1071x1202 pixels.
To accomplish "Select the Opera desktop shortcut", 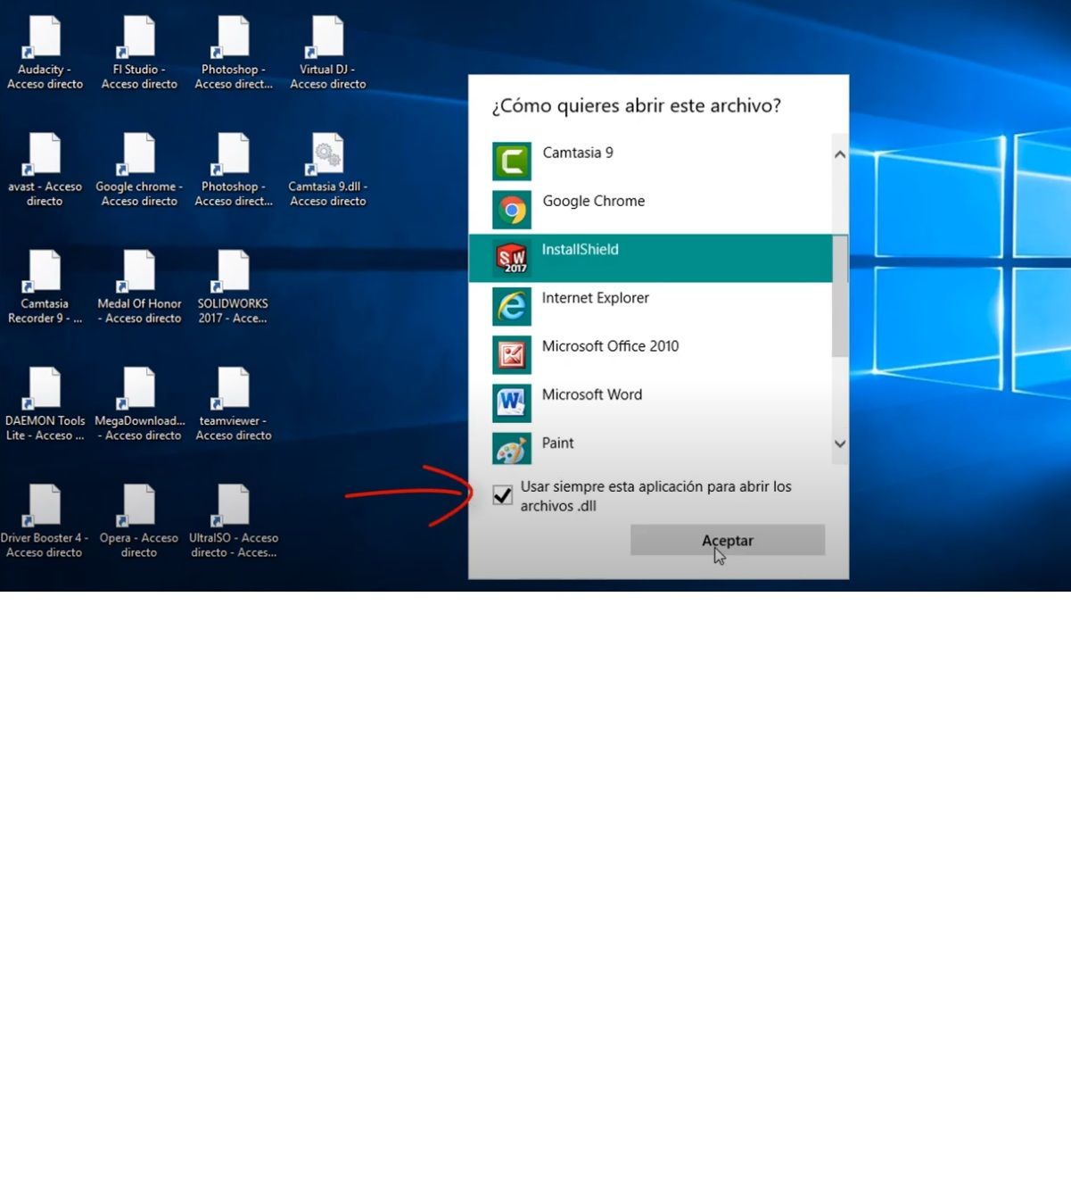I will 139,522.
